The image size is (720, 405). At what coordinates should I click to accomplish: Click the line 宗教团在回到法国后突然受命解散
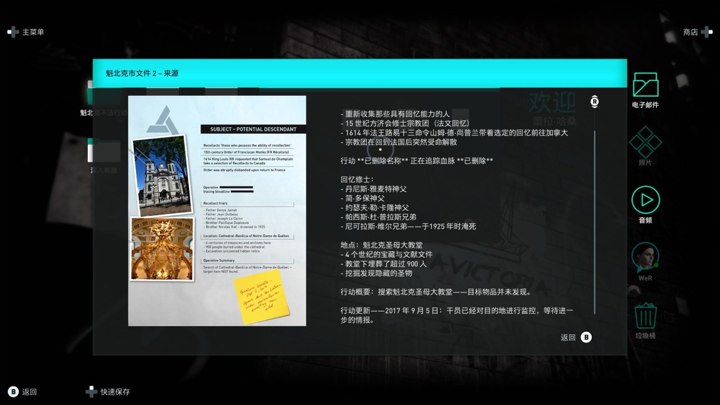tap(399, 142)
